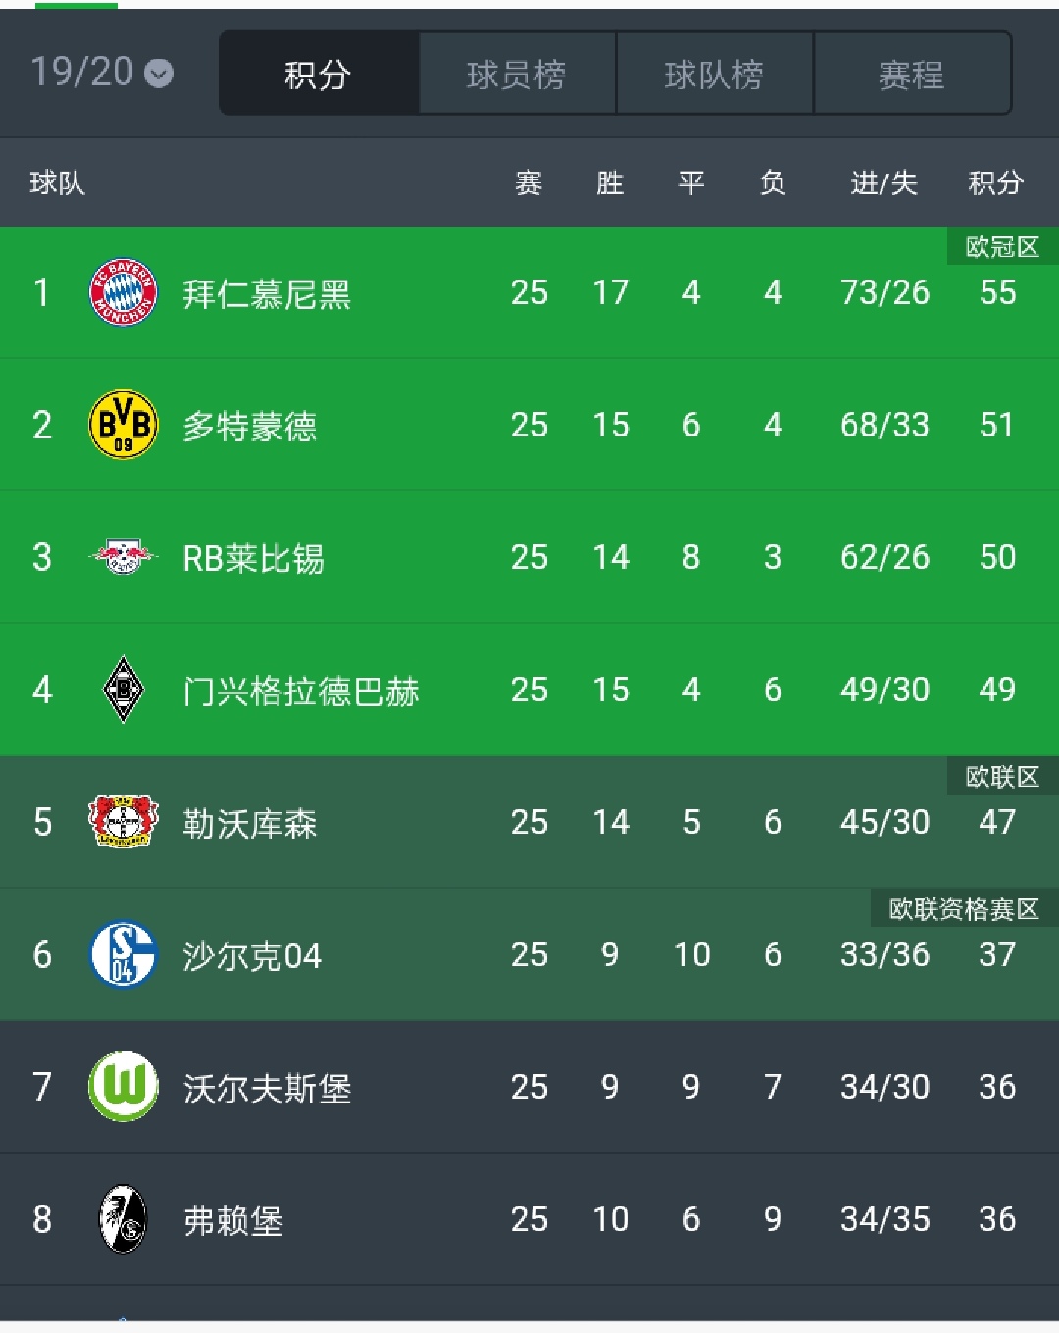Click the Bayer Leverkusen club emblem
Image resolution: width=1059 pixels, height=1333 pixels.
click(123, 822)
